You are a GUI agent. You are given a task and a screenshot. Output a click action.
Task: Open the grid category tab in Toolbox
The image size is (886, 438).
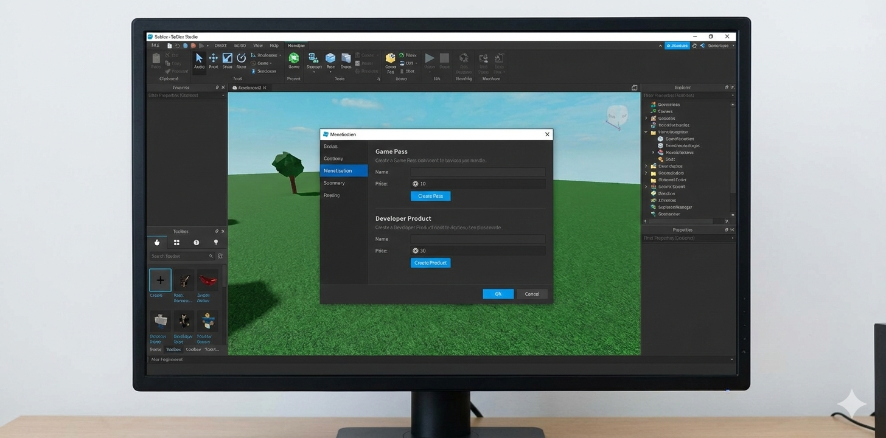[x=176, y=243]
